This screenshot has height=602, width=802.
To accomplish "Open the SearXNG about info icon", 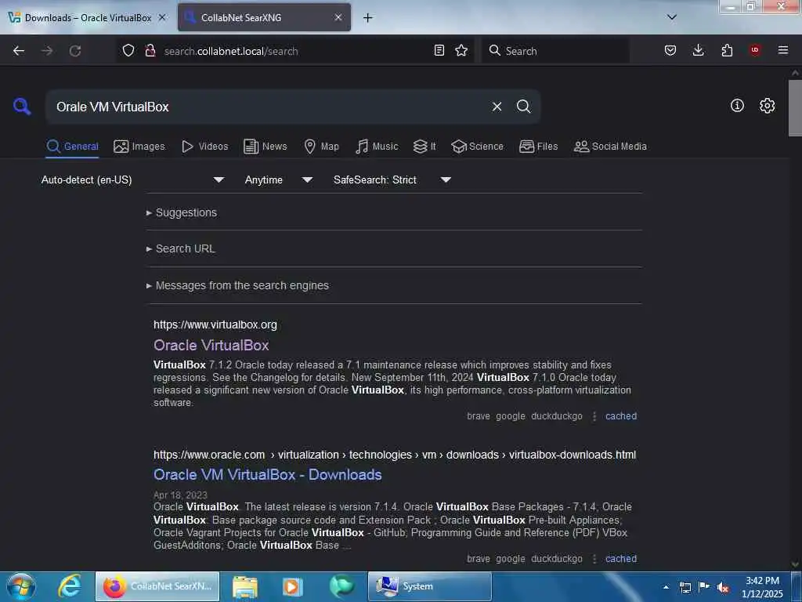I will tap(737, 106).
